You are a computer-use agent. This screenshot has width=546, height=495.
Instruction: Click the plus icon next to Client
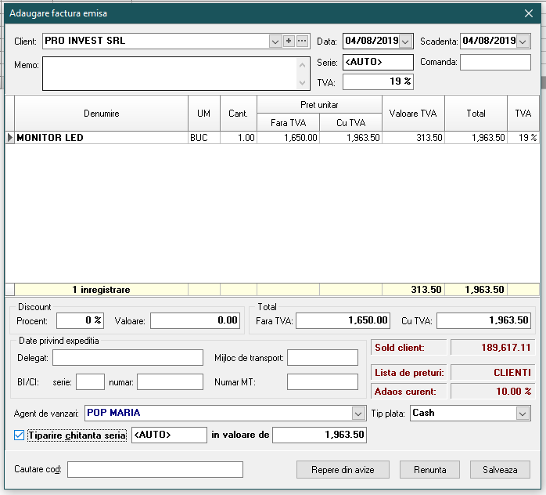pos(289,41)
